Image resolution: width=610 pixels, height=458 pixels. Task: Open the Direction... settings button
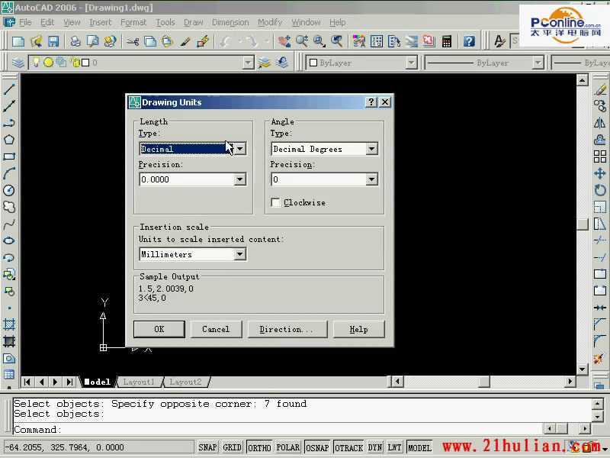pos(287,329)
